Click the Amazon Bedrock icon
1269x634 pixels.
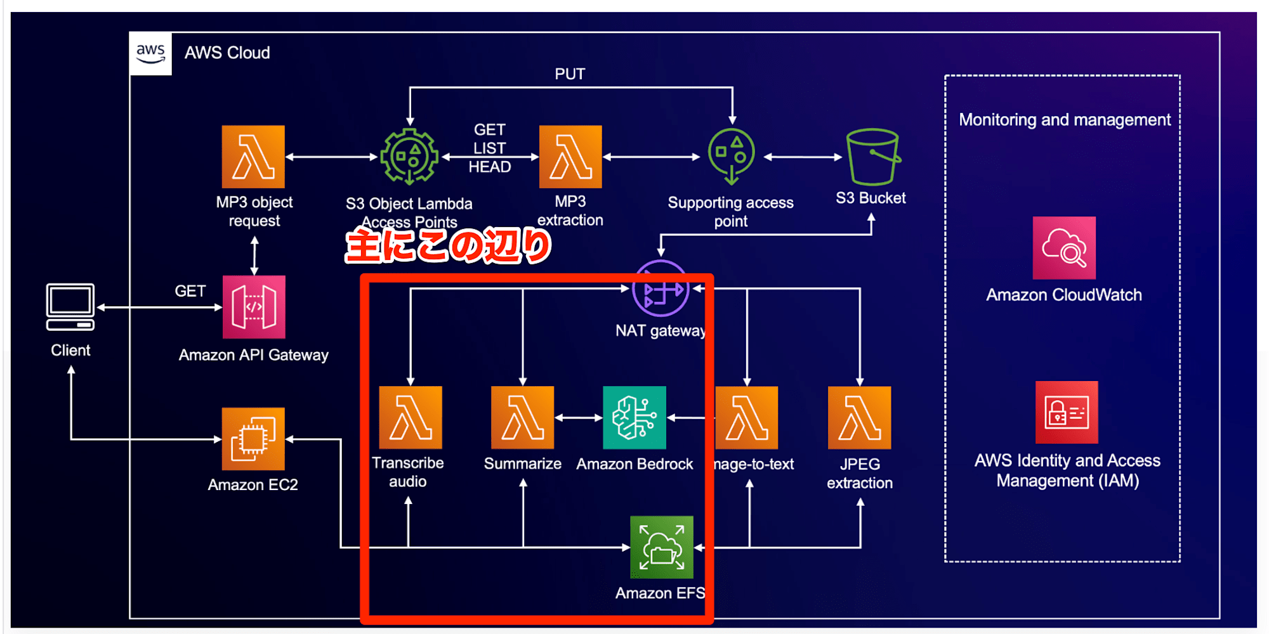634,418
